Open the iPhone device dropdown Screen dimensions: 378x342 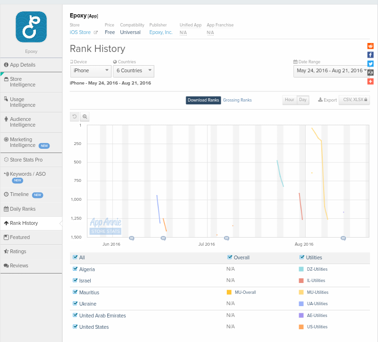point(91,71)
